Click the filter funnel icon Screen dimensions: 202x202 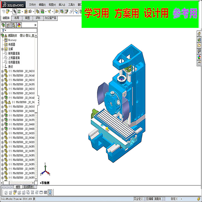click(3, 30)
